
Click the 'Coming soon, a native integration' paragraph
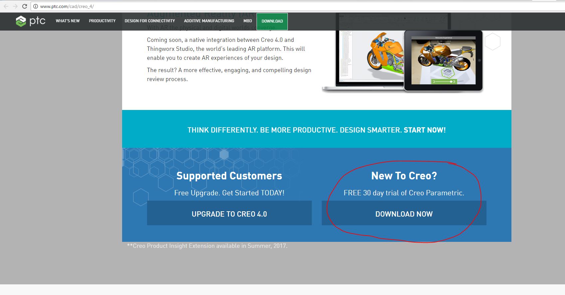click(226, 49)
